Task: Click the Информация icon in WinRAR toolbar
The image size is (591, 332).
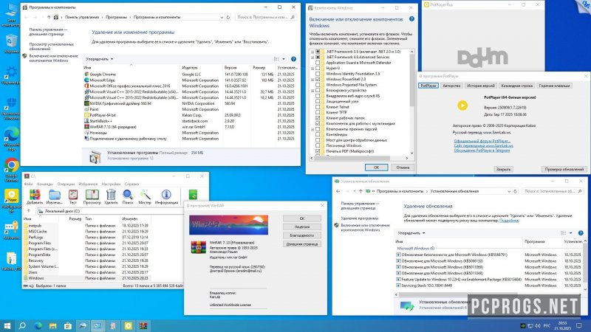Action: [x=166, y=195]
